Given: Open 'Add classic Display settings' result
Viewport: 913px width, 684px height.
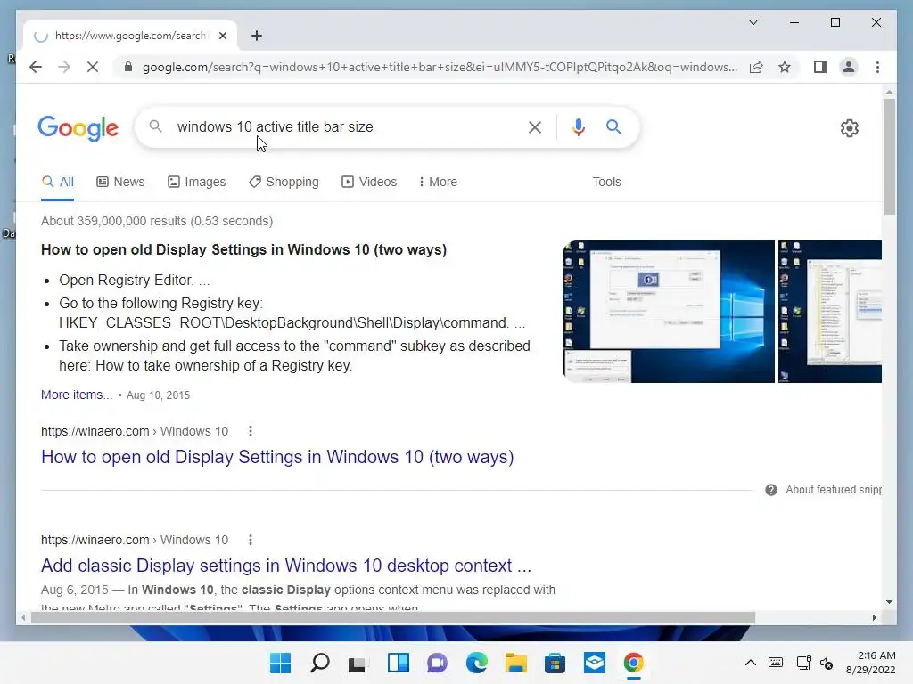Looking at the screenshot, I should tap(286, 566).
